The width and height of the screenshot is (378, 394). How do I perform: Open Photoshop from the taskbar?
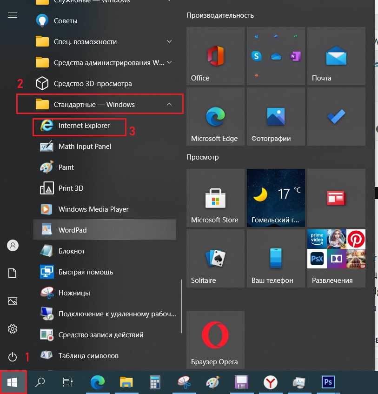click(x=328, y=382)
